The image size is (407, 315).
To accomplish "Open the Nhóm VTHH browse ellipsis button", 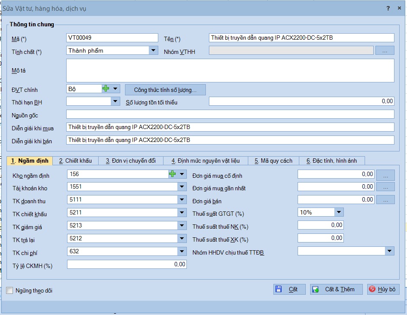I will pyautogui.click(x=385, y=50).
